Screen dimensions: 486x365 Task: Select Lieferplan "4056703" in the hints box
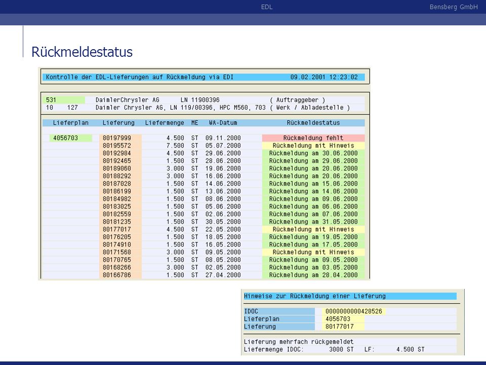pyautogui.click(x=338, y=319)
